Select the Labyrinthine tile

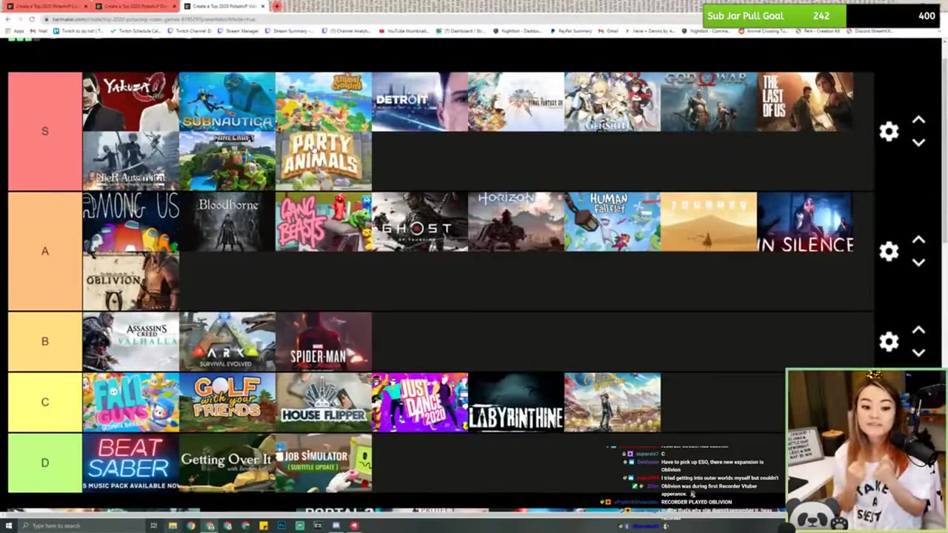516,402
